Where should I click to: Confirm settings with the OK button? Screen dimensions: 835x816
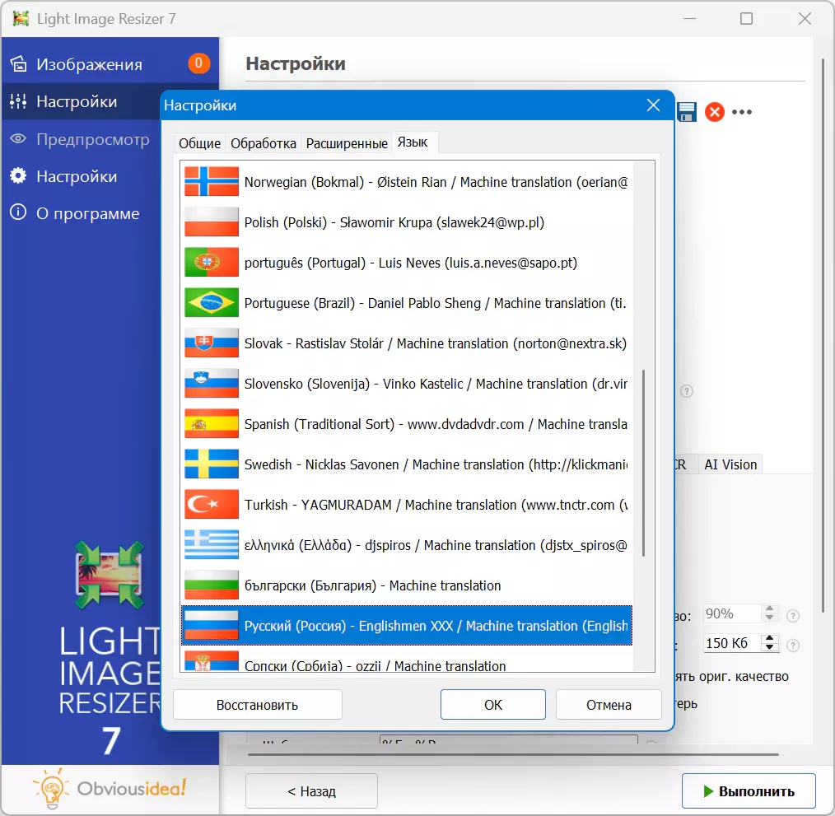pos(493,705)
